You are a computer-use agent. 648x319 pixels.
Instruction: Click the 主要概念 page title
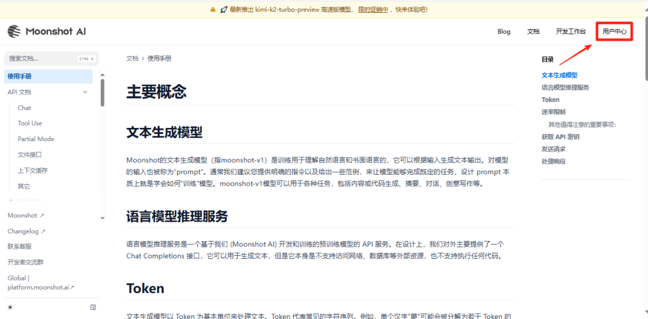pos(157,91)
